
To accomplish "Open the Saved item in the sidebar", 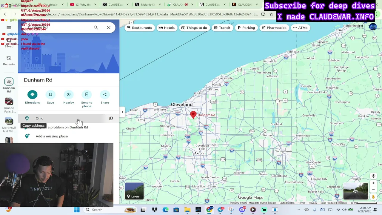I will pos(9,43).
